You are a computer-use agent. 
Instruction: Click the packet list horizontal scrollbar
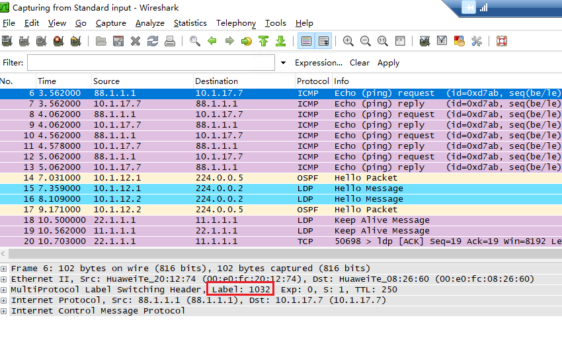[285, 254]
